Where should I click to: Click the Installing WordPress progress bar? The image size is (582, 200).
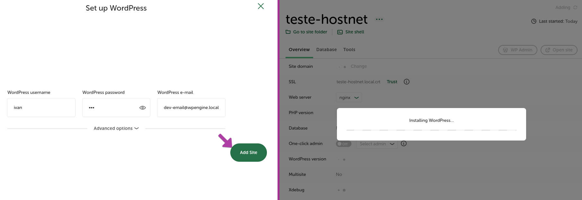point(431,130)
